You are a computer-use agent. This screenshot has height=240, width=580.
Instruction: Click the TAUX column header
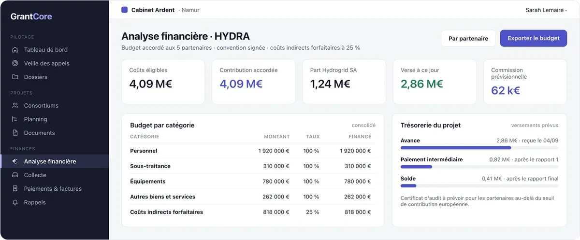[x=313, y=137]
